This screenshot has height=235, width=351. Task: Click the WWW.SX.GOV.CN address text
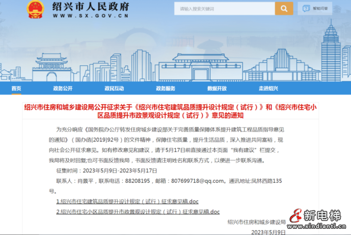tap(90, 15)
